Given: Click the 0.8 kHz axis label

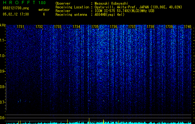Looking at the screenshot, I should (2, 87).
